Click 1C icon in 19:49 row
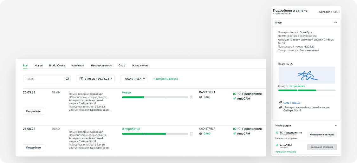Screen dimensions: 357x163 234,129
